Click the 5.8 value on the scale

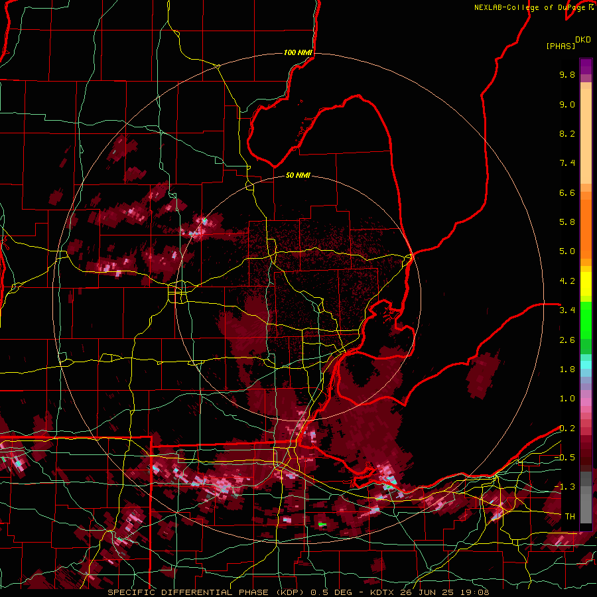point(567,222)
